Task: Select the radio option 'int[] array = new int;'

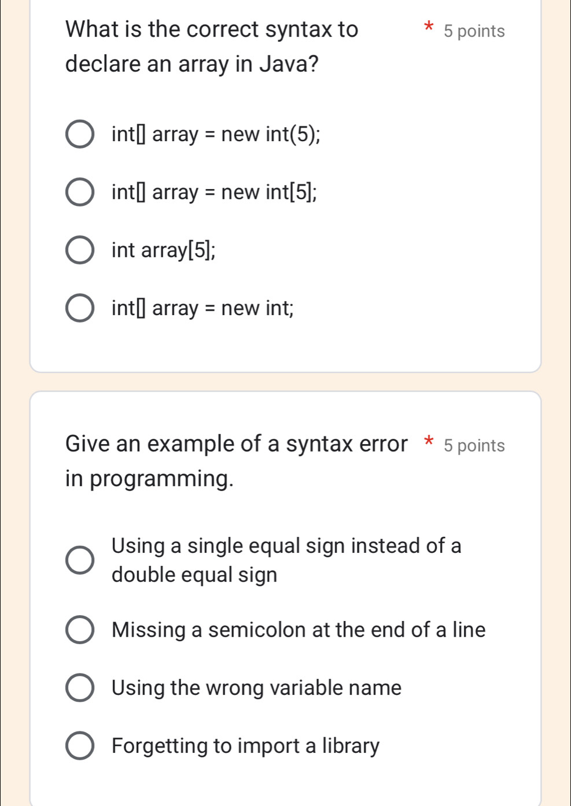Action: 80,308
